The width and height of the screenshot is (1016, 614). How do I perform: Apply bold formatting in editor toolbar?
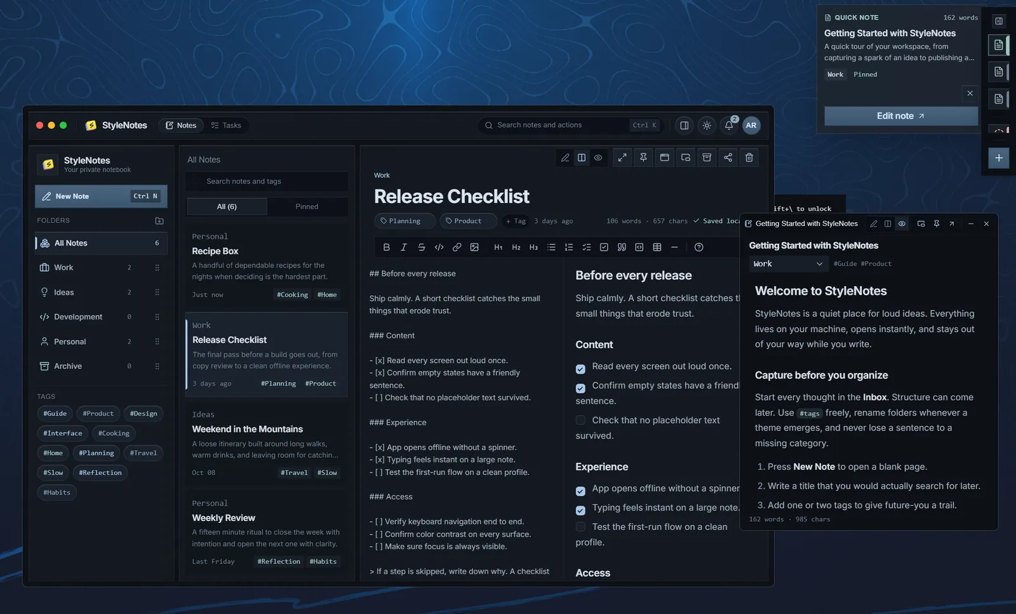pyautogui.click(x=386, y=247)
